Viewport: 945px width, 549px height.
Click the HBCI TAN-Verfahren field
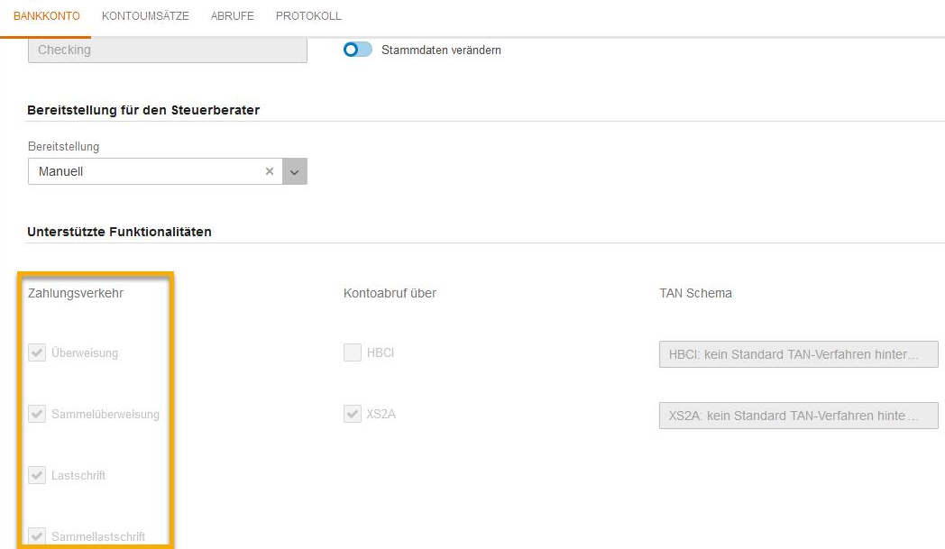799,354
